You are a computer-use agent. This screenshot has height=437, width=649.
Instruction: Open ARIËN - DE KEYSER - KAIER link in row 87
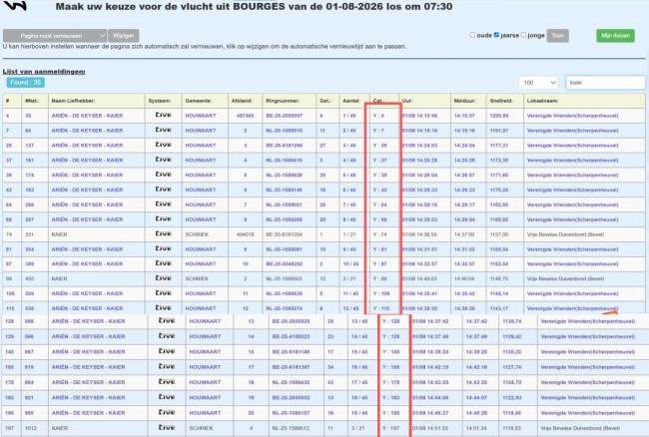coord(87,263)
